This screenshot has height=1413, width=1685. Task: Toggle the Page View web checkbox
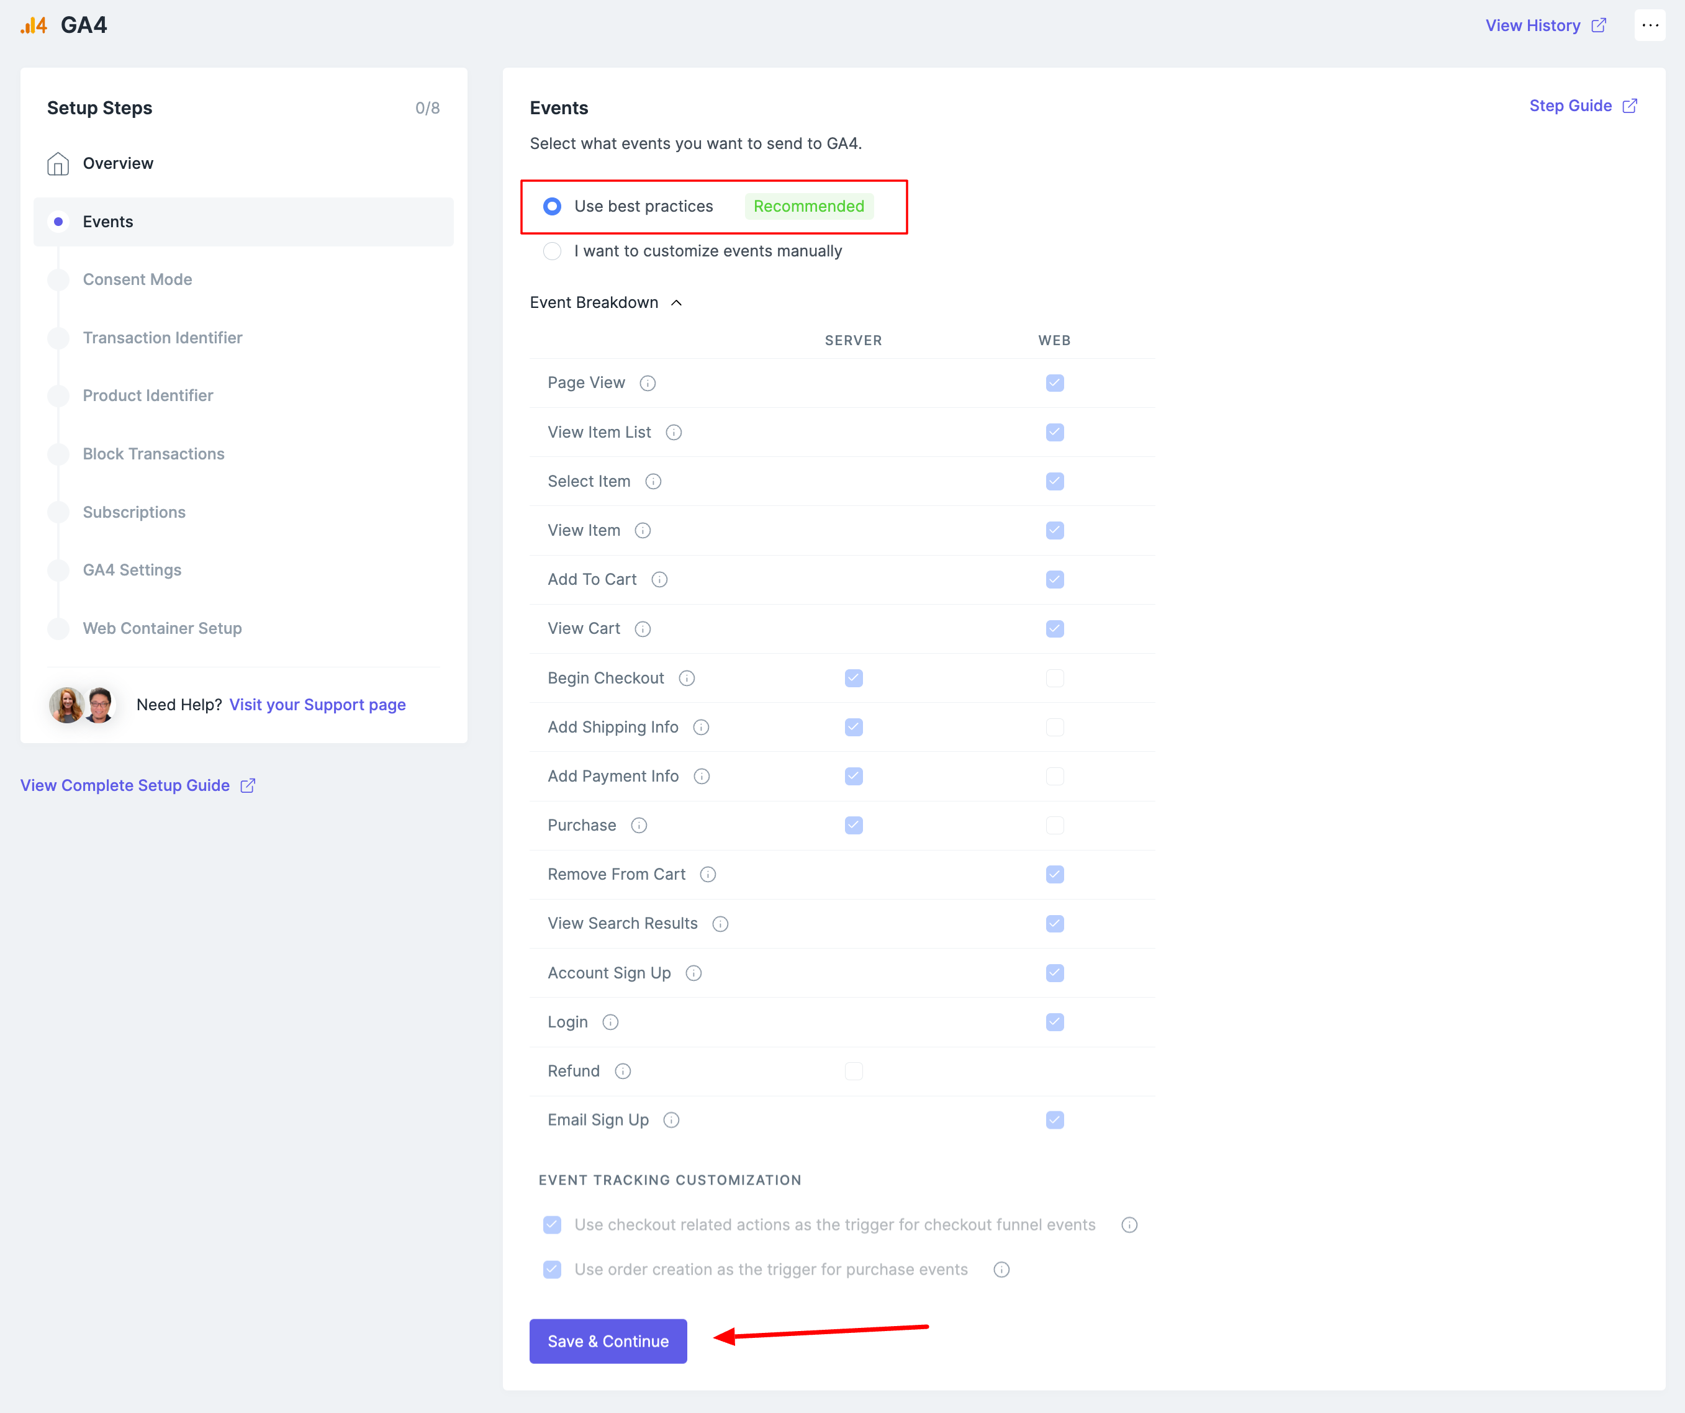(1054, 384)
